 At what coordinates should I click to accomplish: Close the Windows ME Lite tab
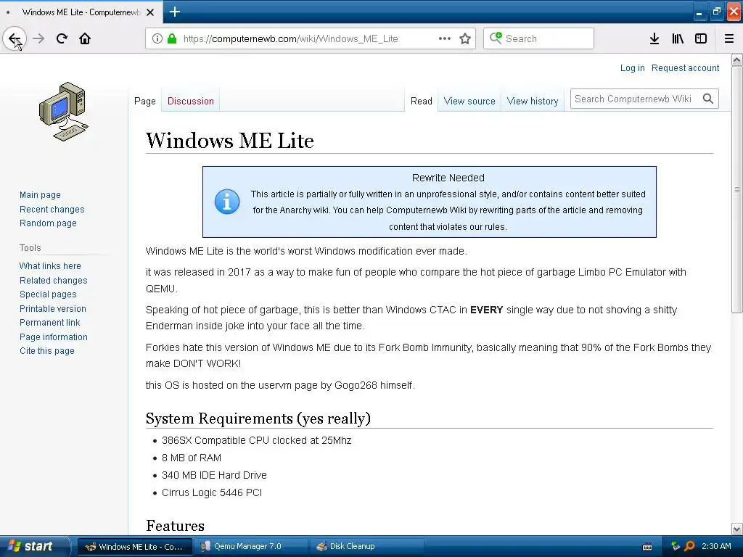(x=150, y=12)
